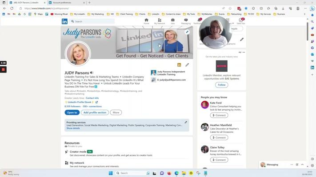Click the gold LinkedIn Premium badge
This screenshot has width=316, height=177.
point(179,65)
